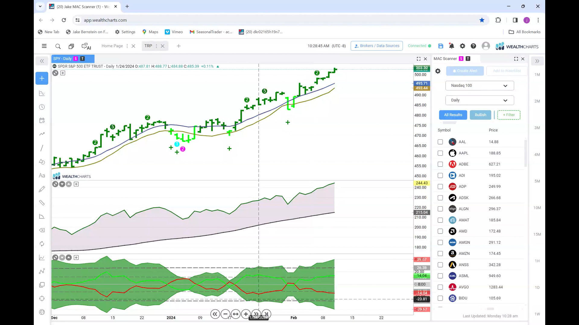Select the 1D timeframe on right bar
This screenshot has width=579, height=325.
coord(537,287)
